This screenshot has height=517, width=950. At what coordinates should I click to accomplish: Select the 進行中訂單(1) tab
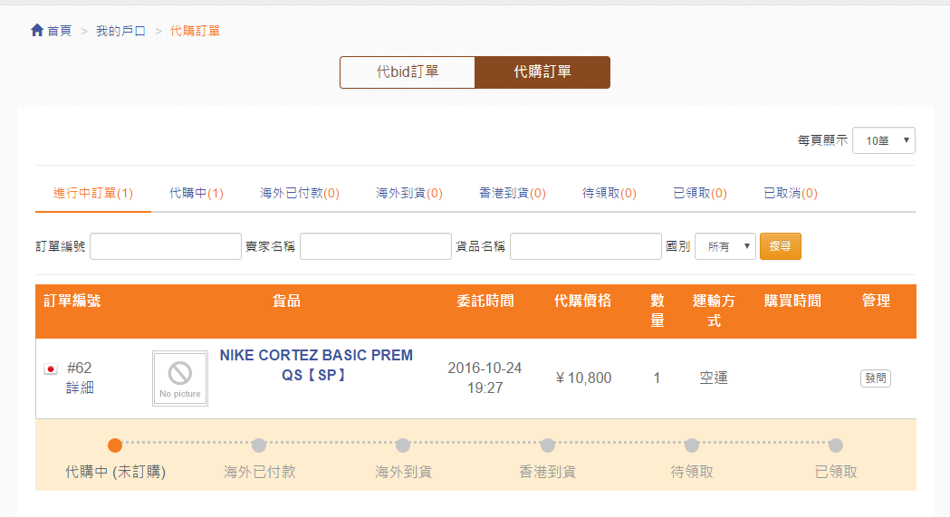92,193
